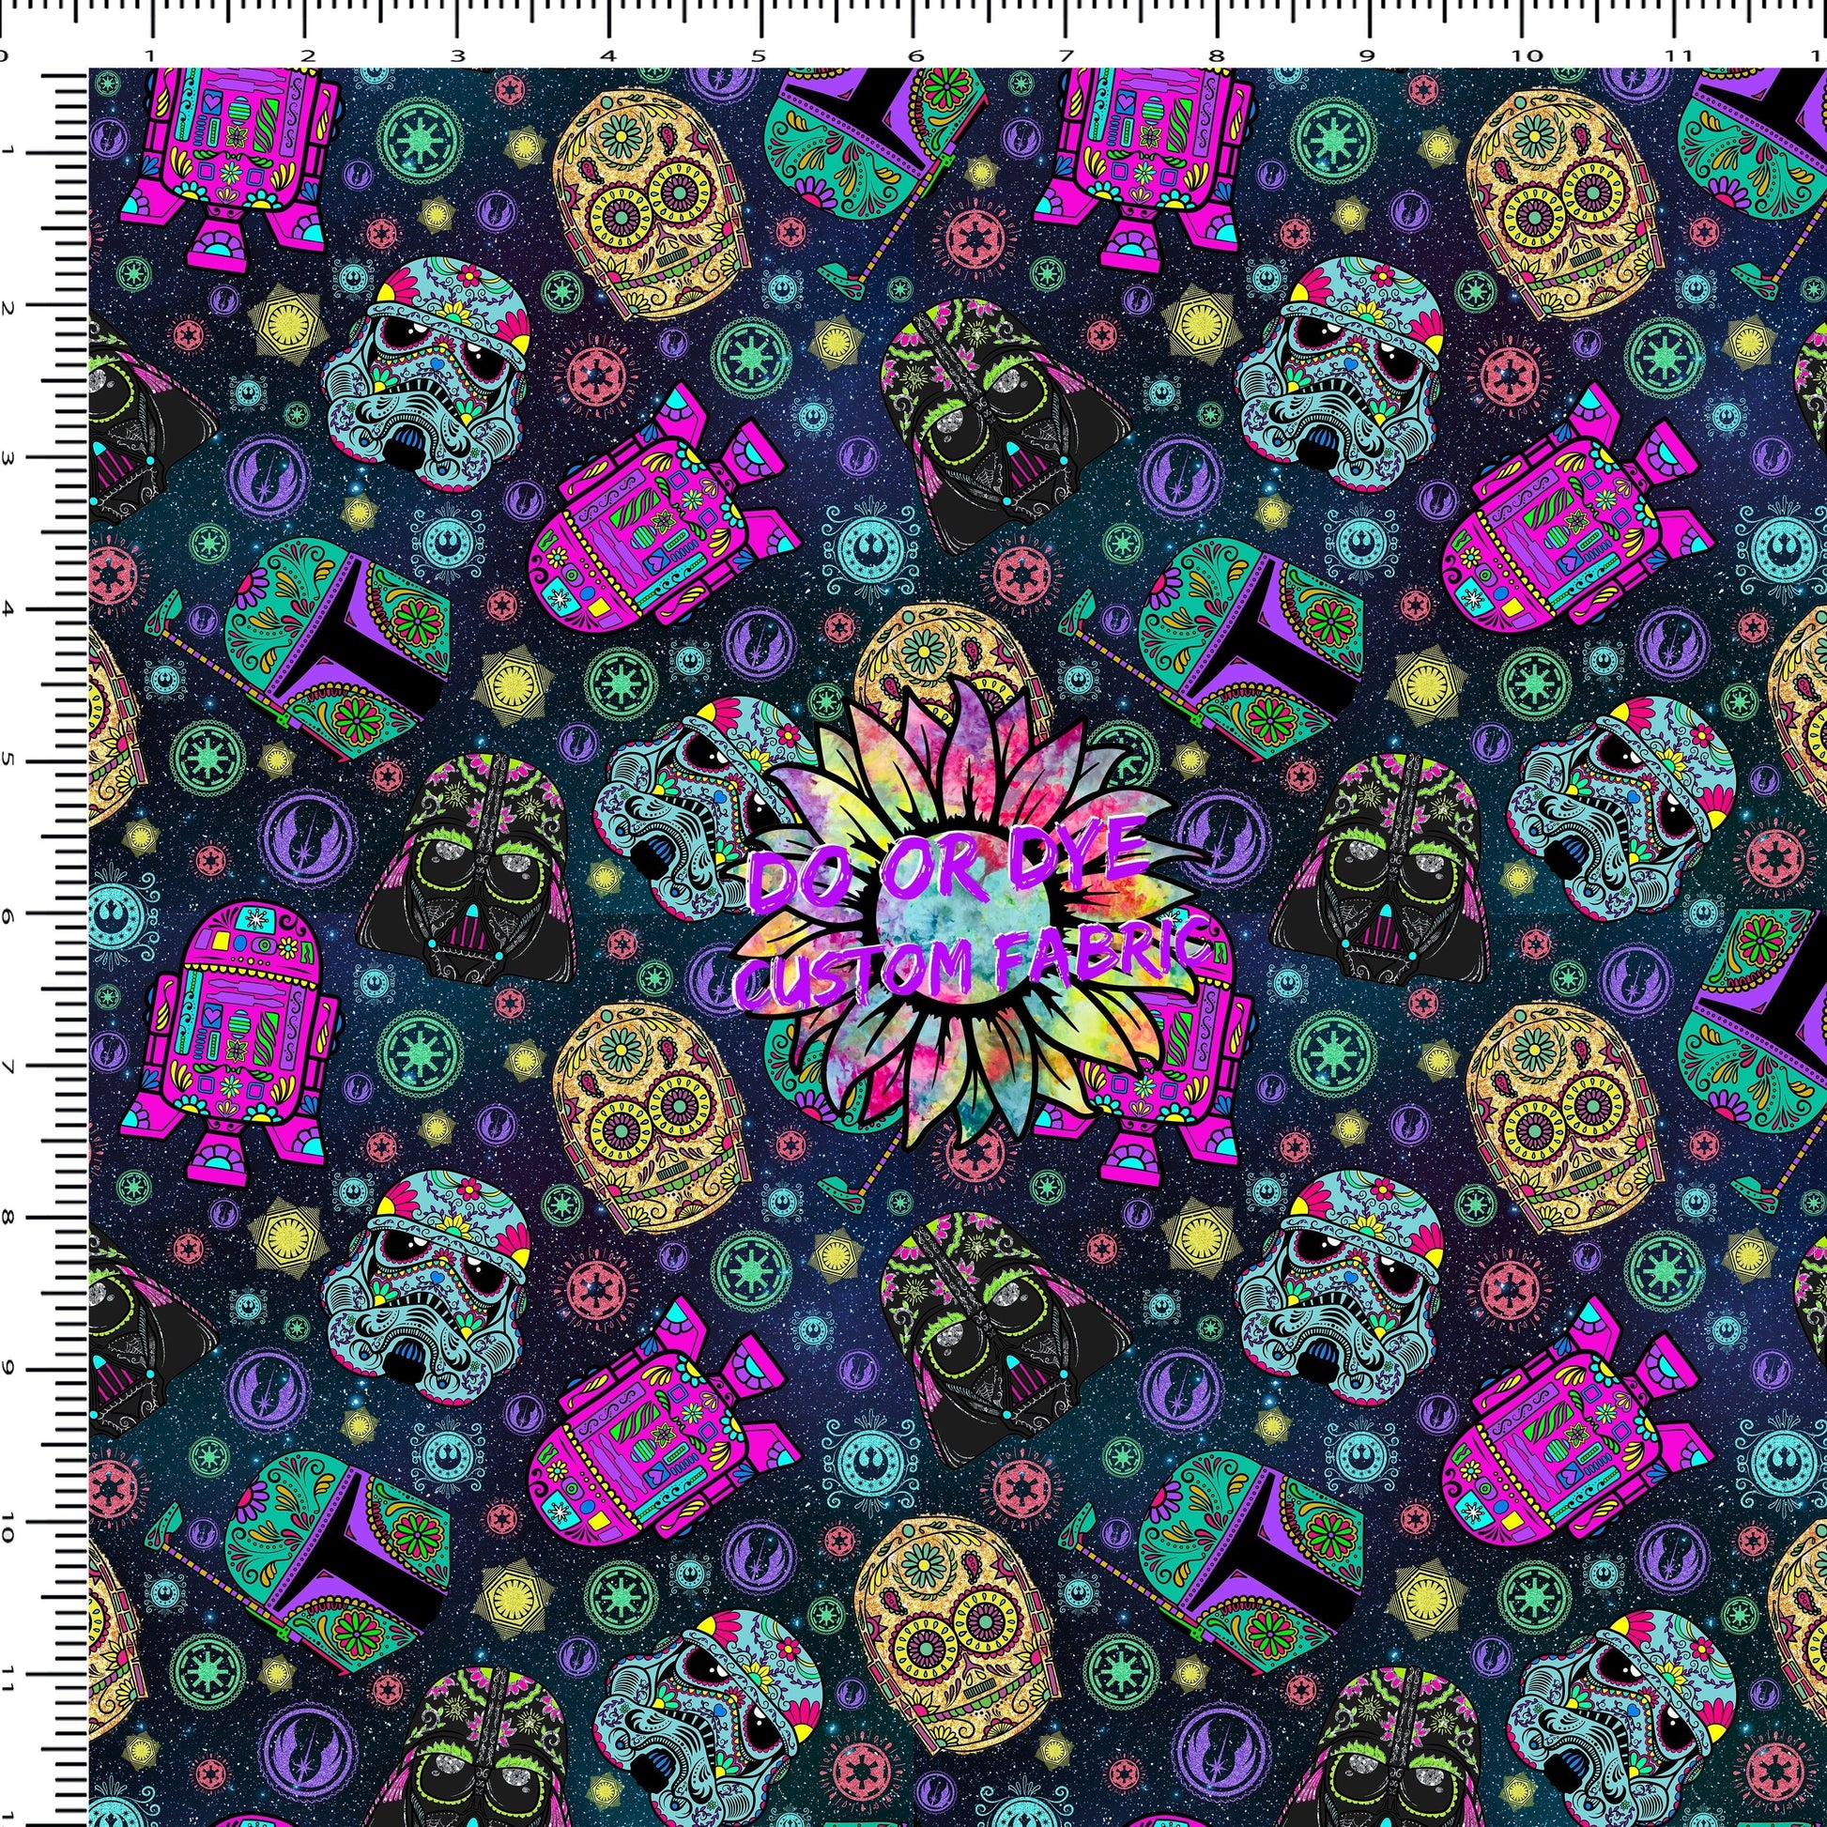Click number 6 on top ruler
Viewport: 1827px width, 1827px height.
coord(914,56)
